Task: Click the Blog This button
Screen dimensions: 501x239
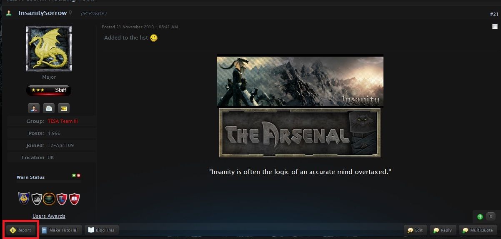Action: pos(102,230)
